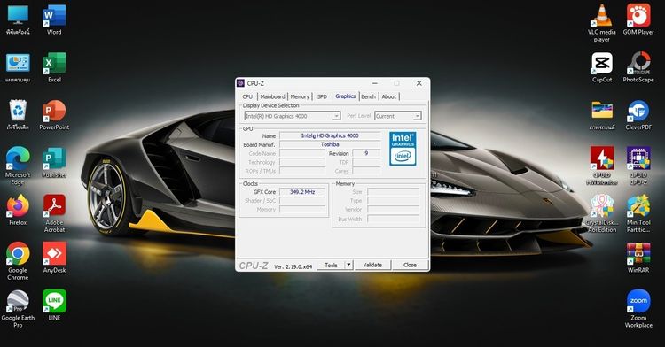665x347 pixels.
Task: Click the Ver. 2.19.0.x64 text
Action: pyautogui.click(x=293, y=266)
